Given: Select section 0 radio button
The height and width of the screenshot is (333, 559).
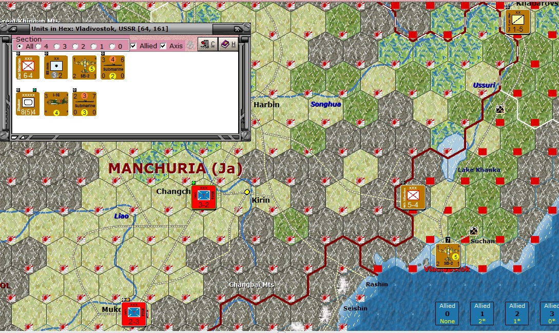Looking at the screenshot, I should pos(112,46).
